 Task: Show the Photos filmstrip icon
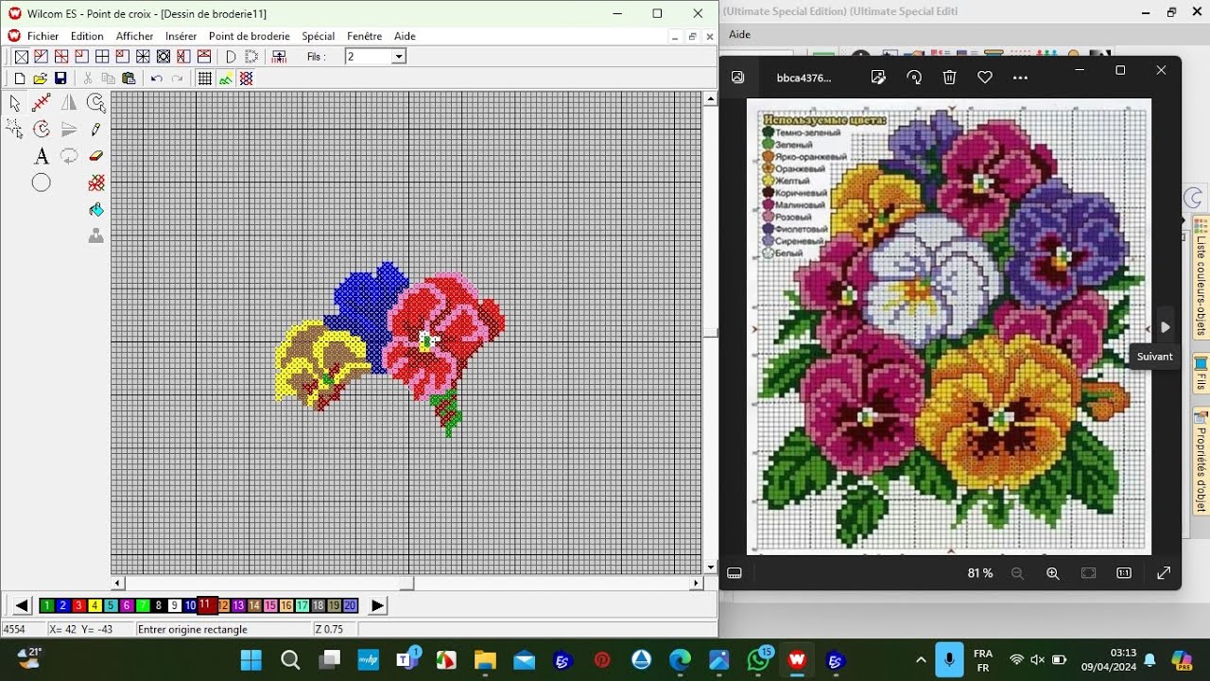tap(735, 573)
